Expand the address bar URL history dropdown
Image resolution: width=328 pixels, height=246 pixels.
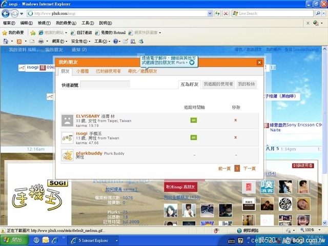pos(210,14)
